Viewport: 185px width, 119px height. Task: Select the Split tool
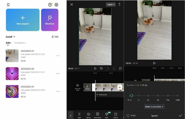click(80, 115)
